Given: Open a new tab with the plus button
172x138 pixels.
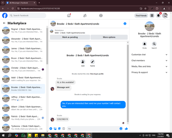Looking at the screenshot, I should point(39,3).
